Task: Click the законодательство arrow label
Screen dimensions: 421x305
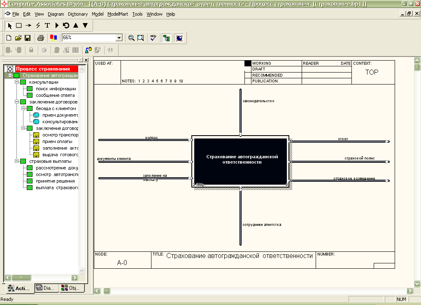Action: click(x=258, y=101)
